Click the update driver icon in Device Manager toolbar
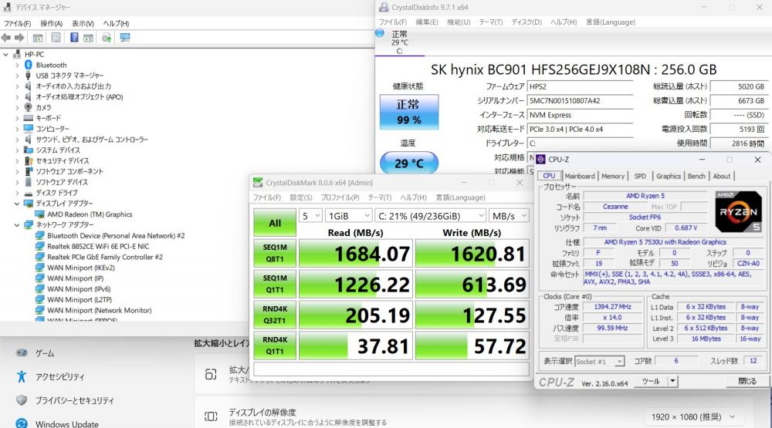 click(107, 37)
